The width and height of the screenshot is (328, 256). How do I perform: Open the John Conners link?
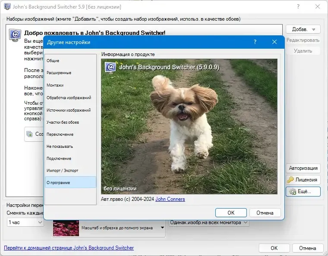[170, 199]
